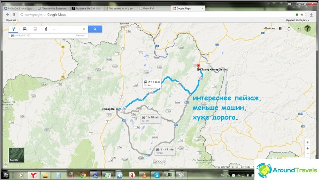This screenshot has height=180, width=319.
Task: Open a new browser tab
Action: point(208,8)
